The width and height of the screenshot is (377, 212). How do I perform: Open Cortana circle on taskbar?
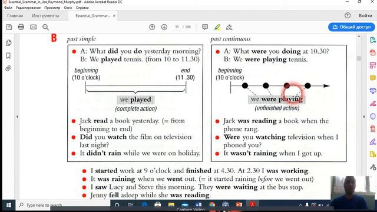(x=117, y=205)
